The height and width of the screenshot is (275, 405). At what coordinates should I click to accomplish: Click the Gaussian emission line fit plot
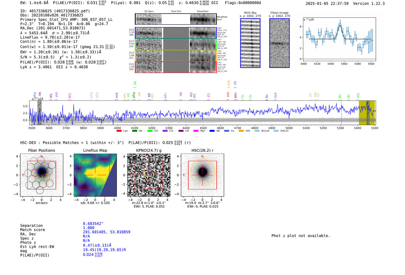click(x=339, y=39)
